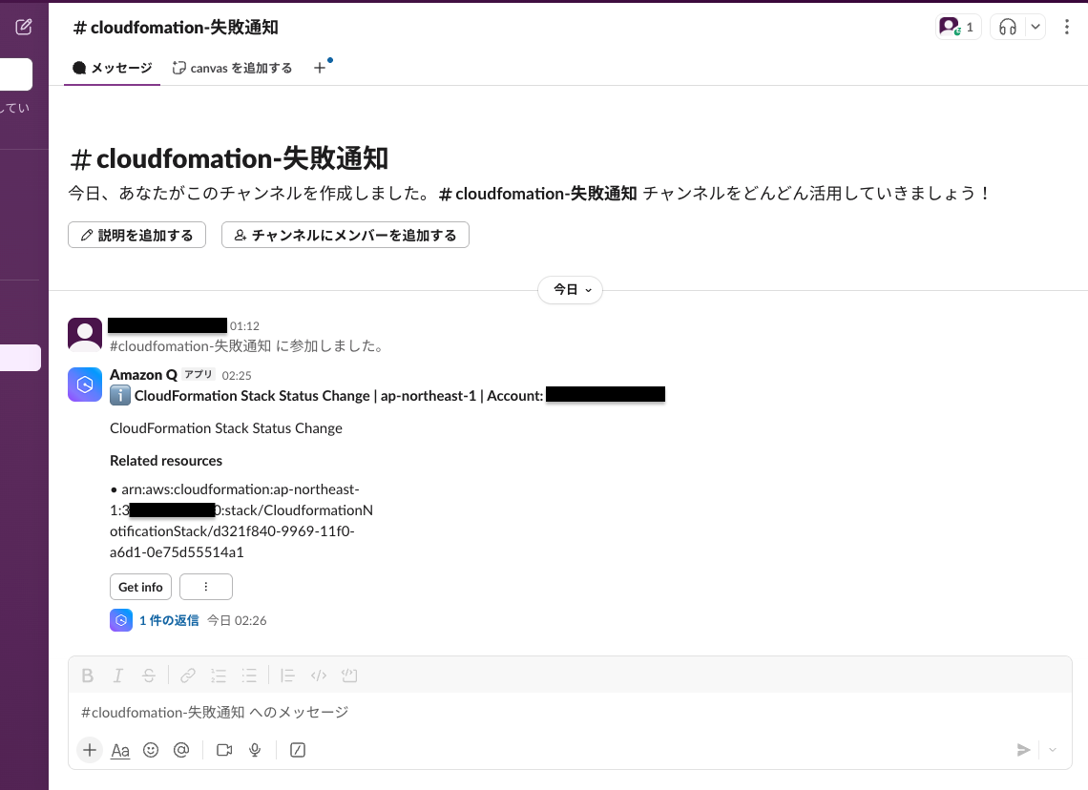Click the small Amazon Q thread reply avatar
Screen dimensions: 1088x790
pyautogui.click(x=121, y=620)
